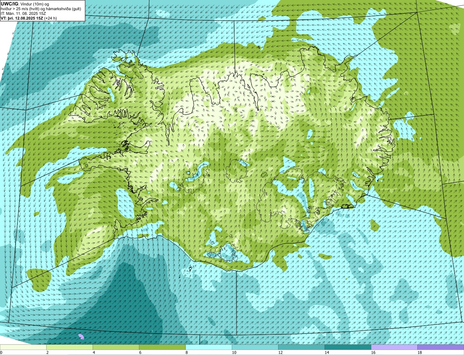The height and width of the screenshot is (355, 464).
Task: Click the '2' tick label on scale
Action: [x=47, y=352]
